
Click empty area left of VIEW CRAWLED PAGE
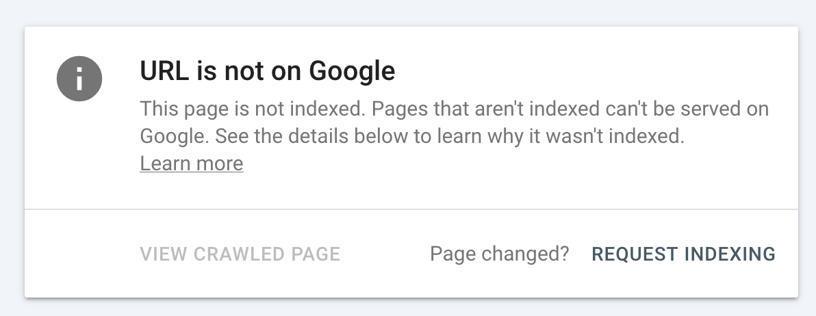click(81, 254)
